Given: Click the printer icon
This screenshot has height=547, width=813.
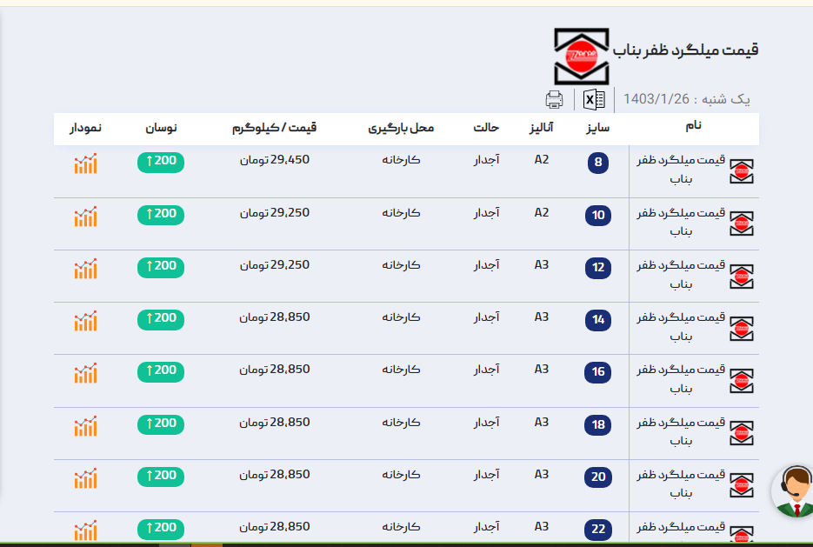Looking at the screenshot, I should tap(554, 99).
